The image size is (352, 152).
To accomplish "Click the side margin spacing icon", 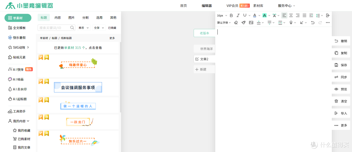I will tap(280, 23).
